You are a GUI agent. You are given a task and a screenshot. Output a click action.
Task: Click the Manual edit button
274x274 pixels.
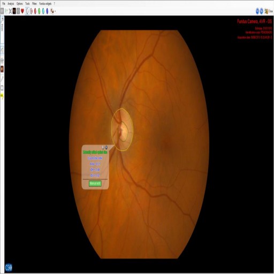tap(95, 184)
